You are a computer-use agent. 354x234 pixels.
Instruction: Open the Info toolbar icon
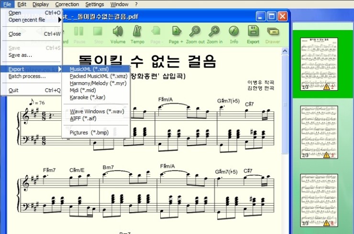coord(234,35)
